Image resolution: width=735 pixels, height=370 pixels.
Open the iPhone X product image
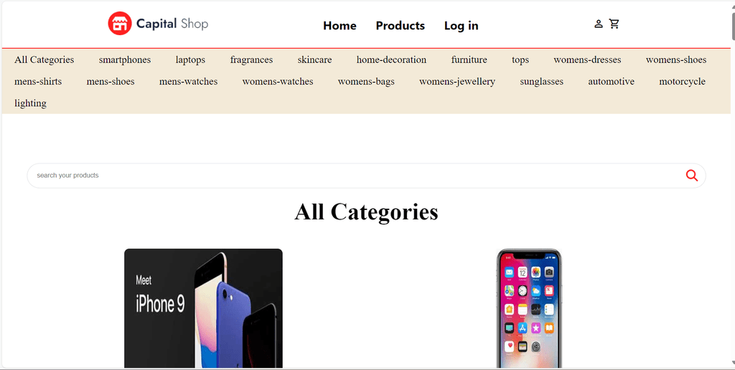tap(529, 308)
